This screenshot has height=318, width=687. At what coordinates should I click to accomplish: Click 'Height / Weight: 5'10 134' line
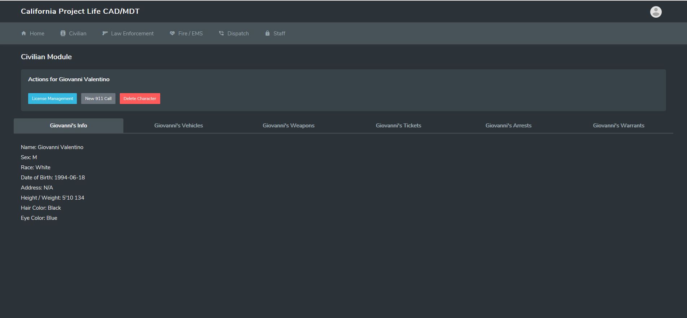tap(53, 198)
